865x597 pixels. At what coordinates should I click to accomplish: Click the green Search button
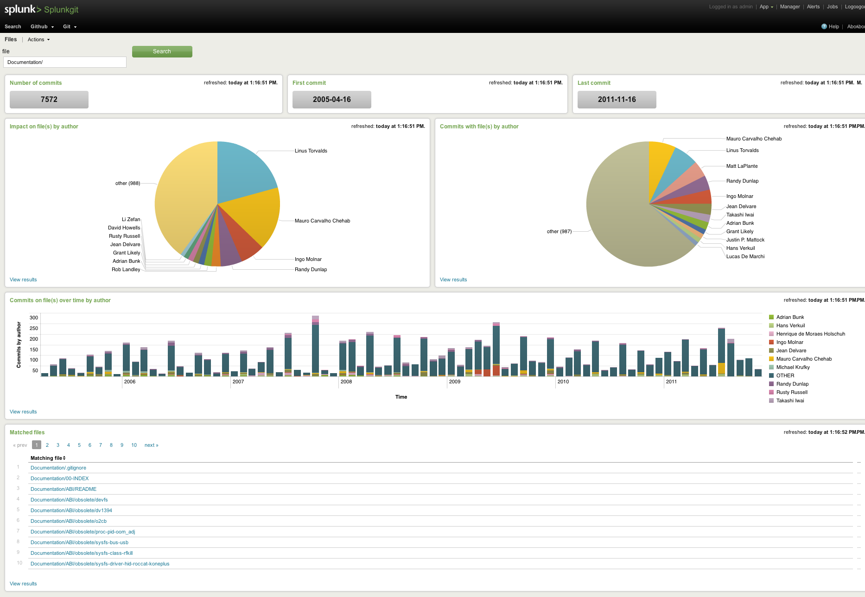[162, 51]
